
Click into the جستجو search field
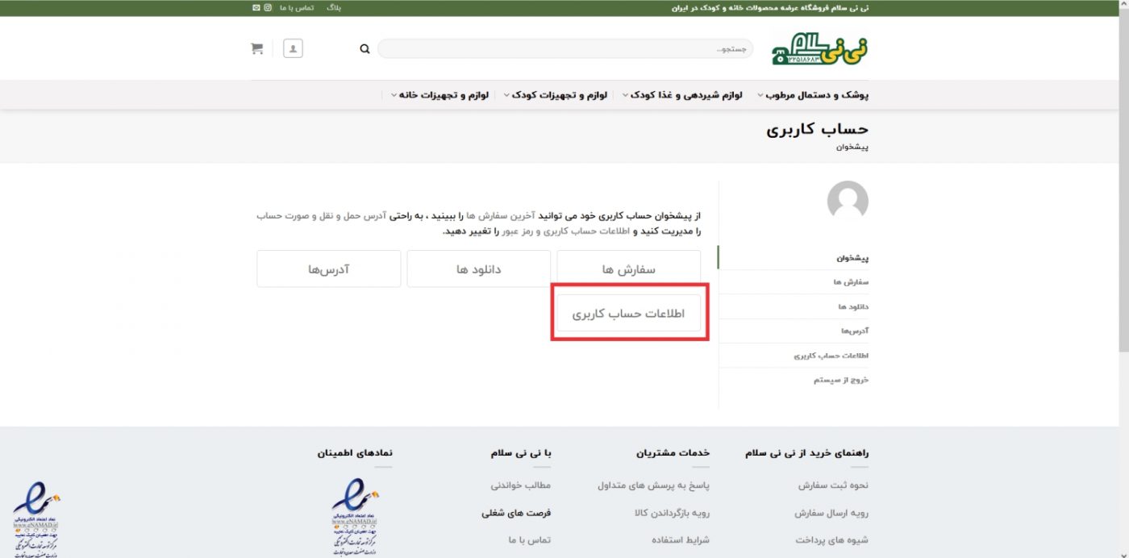coord(564,49)
